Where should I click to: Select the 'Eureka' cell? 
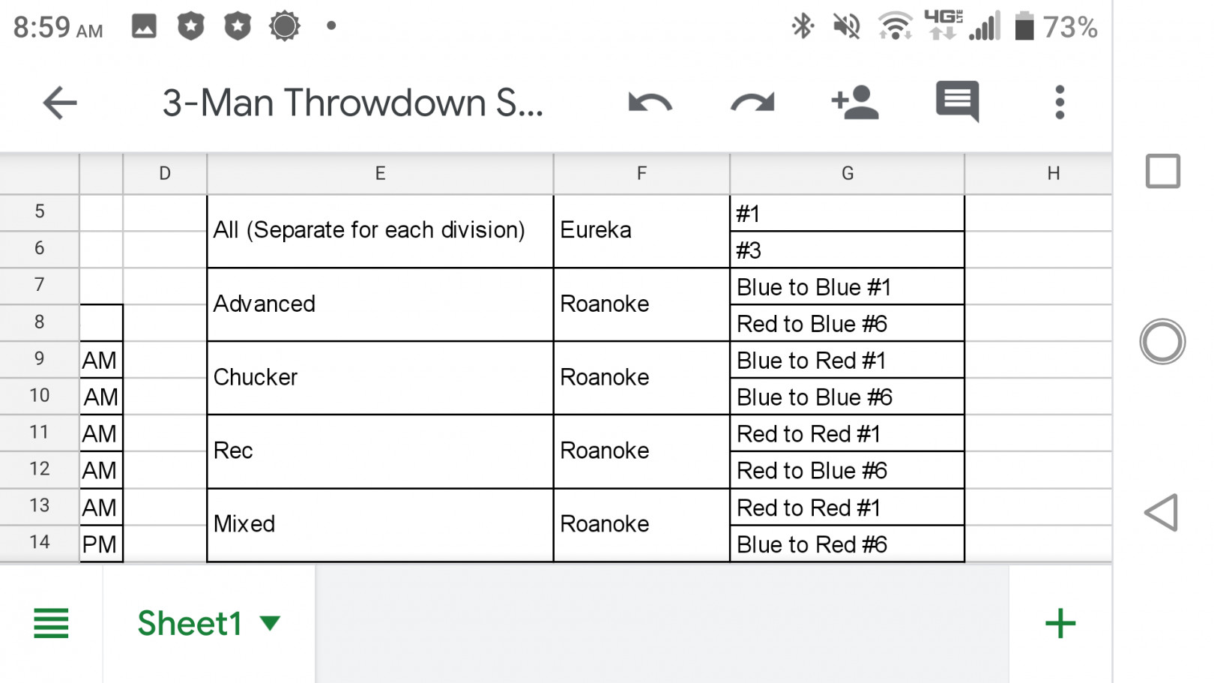641,230
